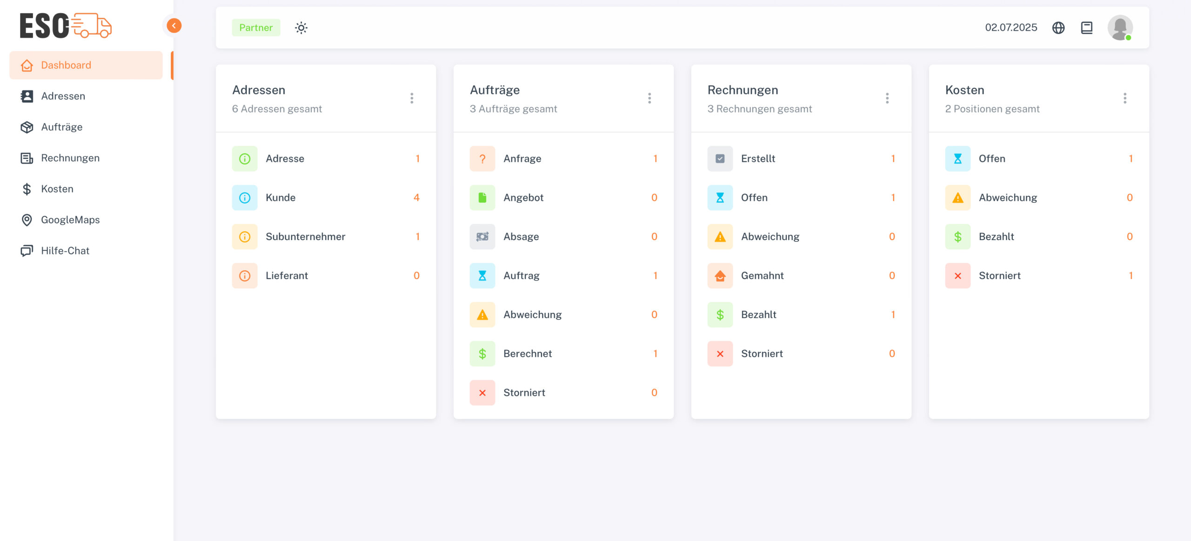Click the Kosten card title
The height and width of the screenshot is (541, 1191).
pyautogui.click(x=965, y=90)
